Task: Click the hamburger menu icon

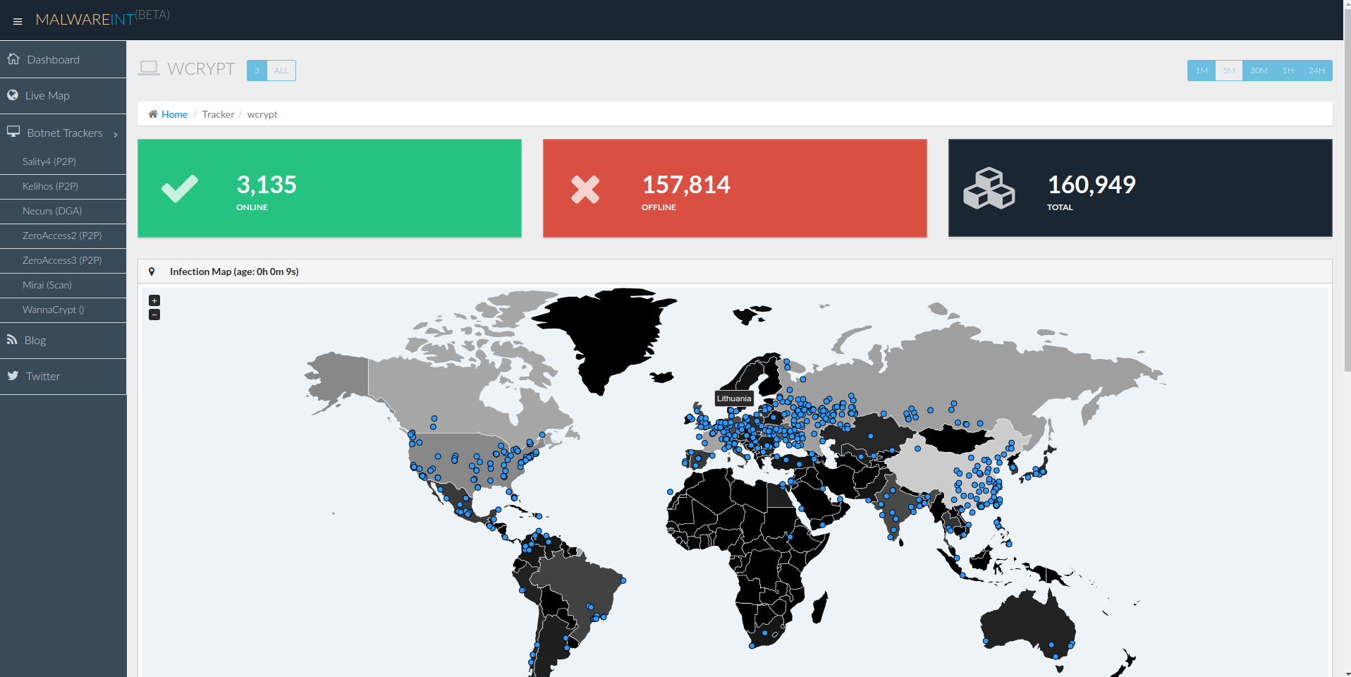Action: [18, 21]
